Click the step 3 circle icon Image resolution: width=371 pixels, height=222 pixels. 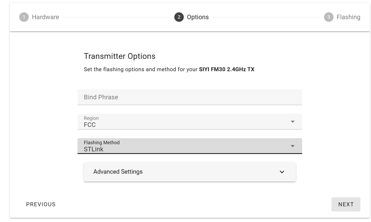tap(329, 17)
